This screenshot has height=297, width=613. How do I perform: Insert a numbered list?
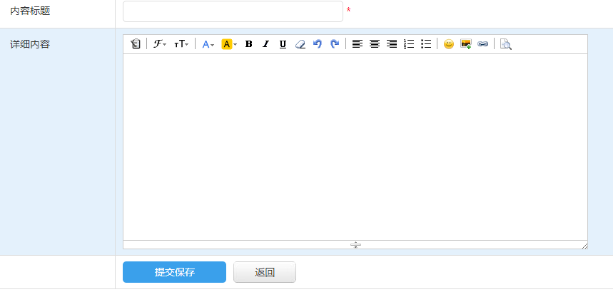409,44
